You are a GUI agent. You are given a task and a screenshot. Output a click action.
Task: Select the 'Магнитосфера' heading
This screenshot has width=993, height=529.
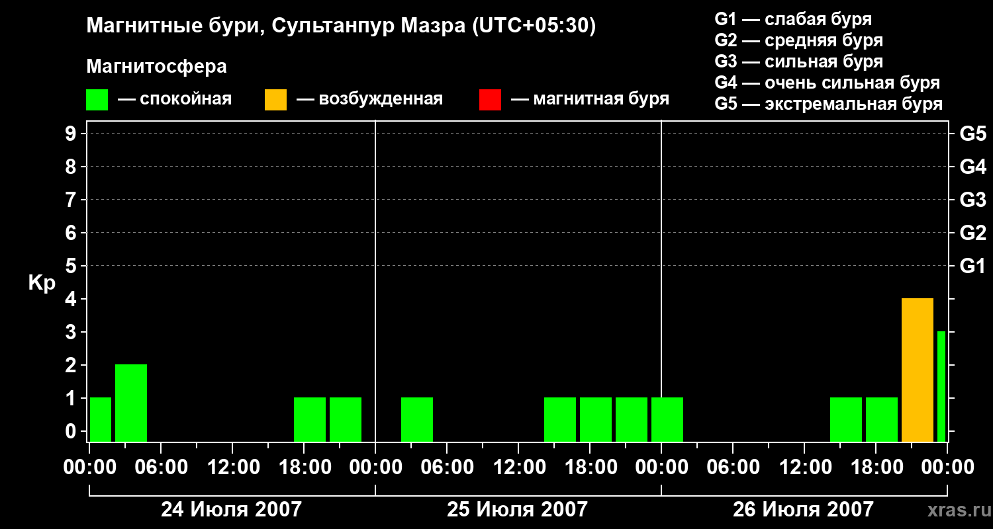tap(157, 67)
